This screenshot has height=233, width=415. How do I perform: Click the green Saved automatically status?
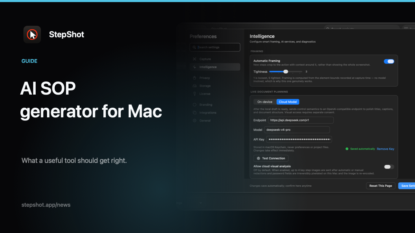coord(360,149)
